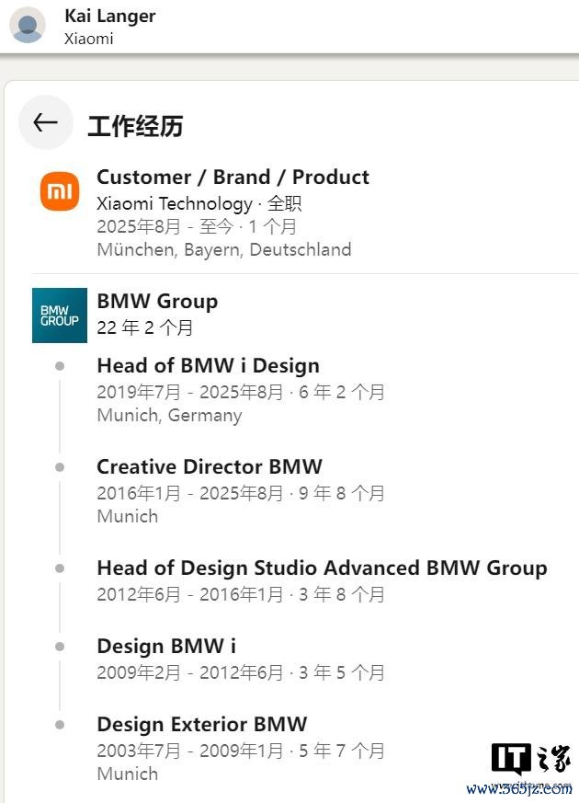Screen dimensions: 579x803
Task: Click the Kai Langer name link
Action: pyautogui.click(x=109, y=16)
